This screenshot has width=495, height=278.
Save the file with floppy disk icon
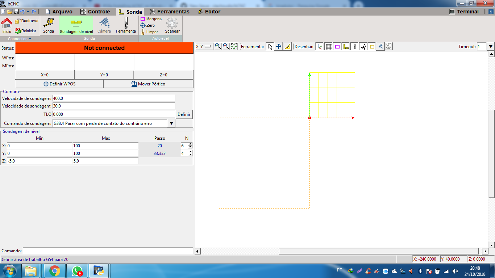16,12
